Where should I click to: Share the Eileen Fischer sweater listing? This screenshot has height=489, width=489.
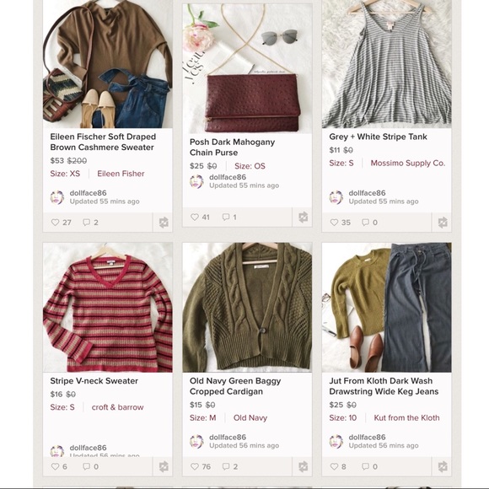point(163,223)
